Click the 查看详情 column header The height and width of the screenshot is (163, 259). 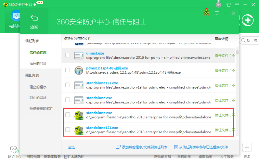click(222, 39)
